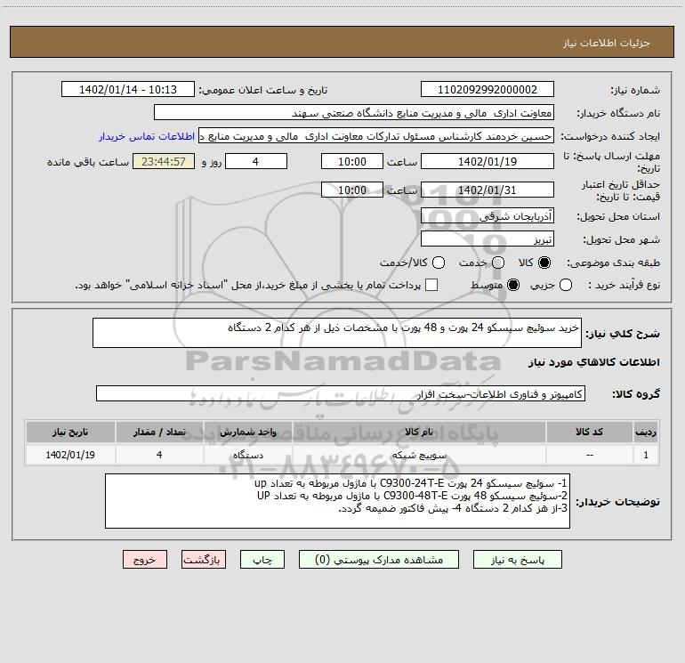
Task: Click the delivery city تبریز field
Action: [488, 239]
